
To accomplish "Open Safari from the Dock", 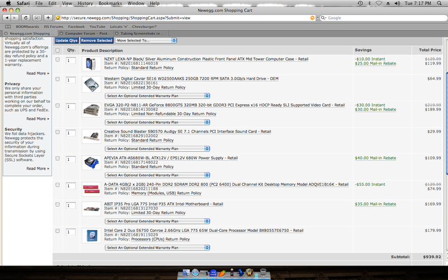I will click(195, 273).
